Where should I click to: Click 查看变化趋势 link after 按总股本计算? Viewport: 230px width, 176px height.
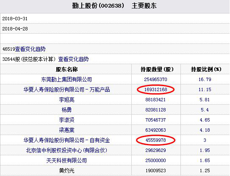[x=73, y=59]
